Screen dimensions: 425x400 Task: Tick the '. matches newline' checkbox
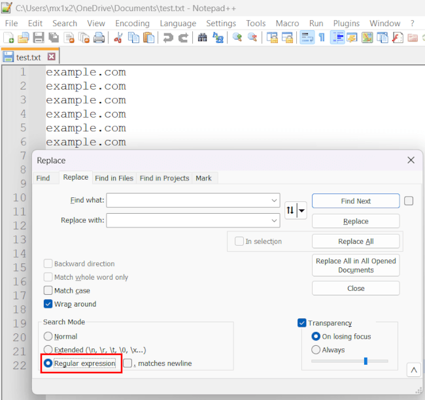pyautogui.click(x=127, y=363)
